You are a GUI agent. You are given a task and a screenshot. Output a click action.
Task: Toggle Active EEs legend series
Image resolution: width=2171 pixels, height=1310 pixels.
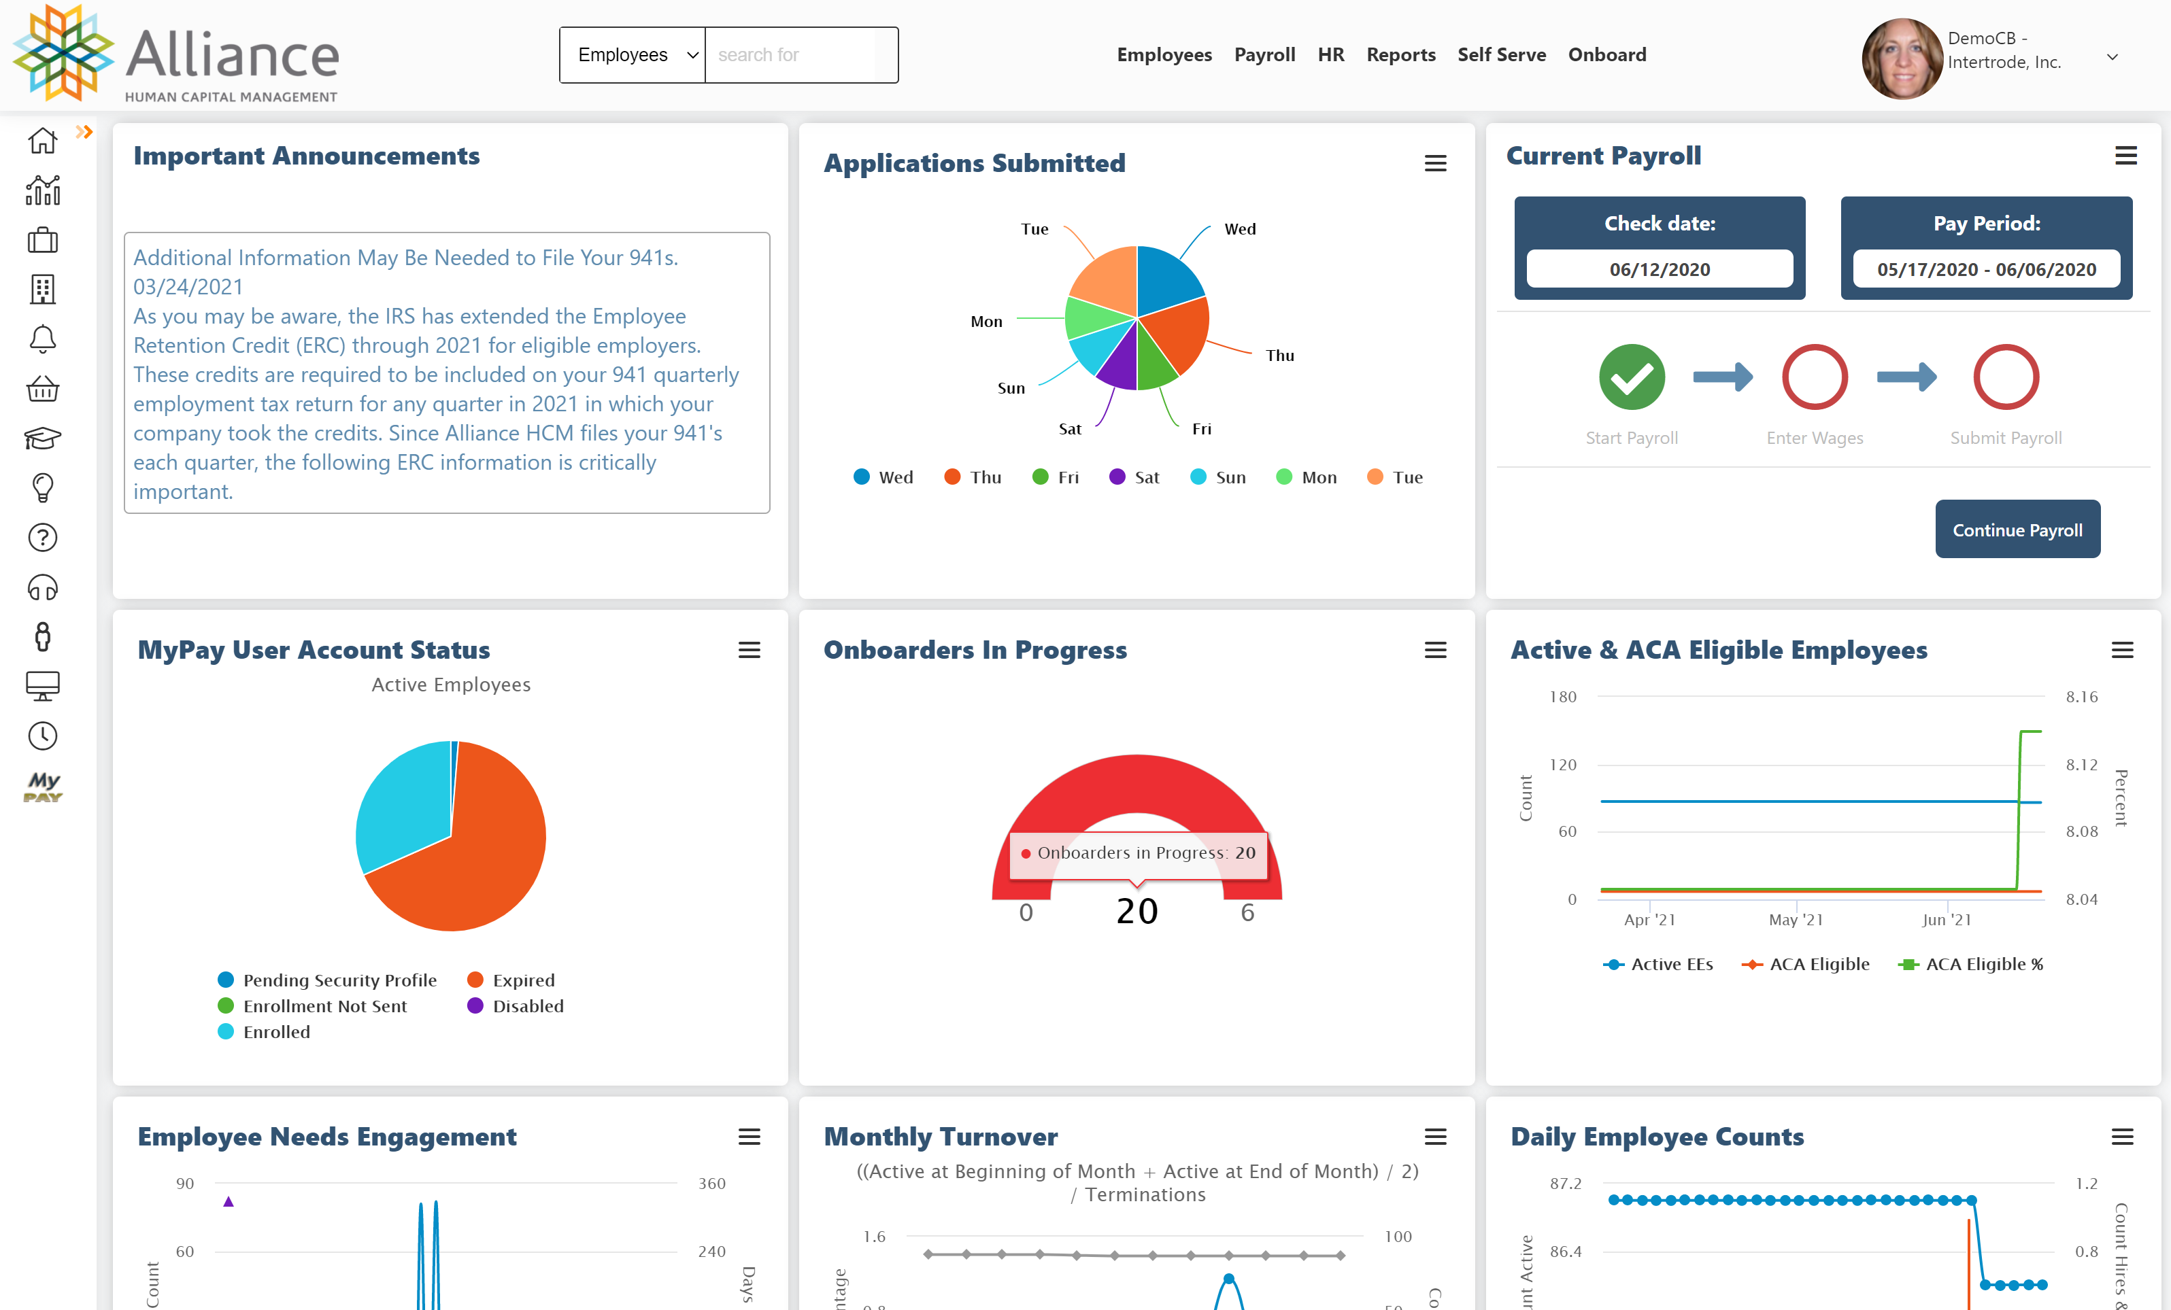tap(1657, 964)
